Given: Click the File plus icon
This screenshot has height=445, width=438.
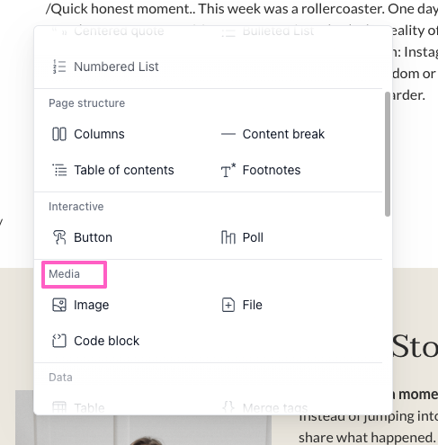Looking at the screenshot, I should [x=228, y=305].
